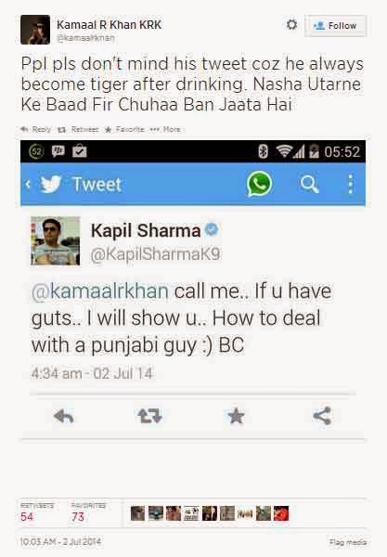Retweet the KRK tweet
Viewport: 387px width, 557px height.
pyautogui.click(x=78, y=129)
